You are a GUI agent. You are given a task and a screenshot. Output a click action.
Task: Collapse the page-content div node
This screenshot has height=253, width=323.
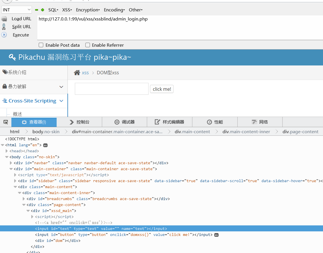(x=24, y=205)
